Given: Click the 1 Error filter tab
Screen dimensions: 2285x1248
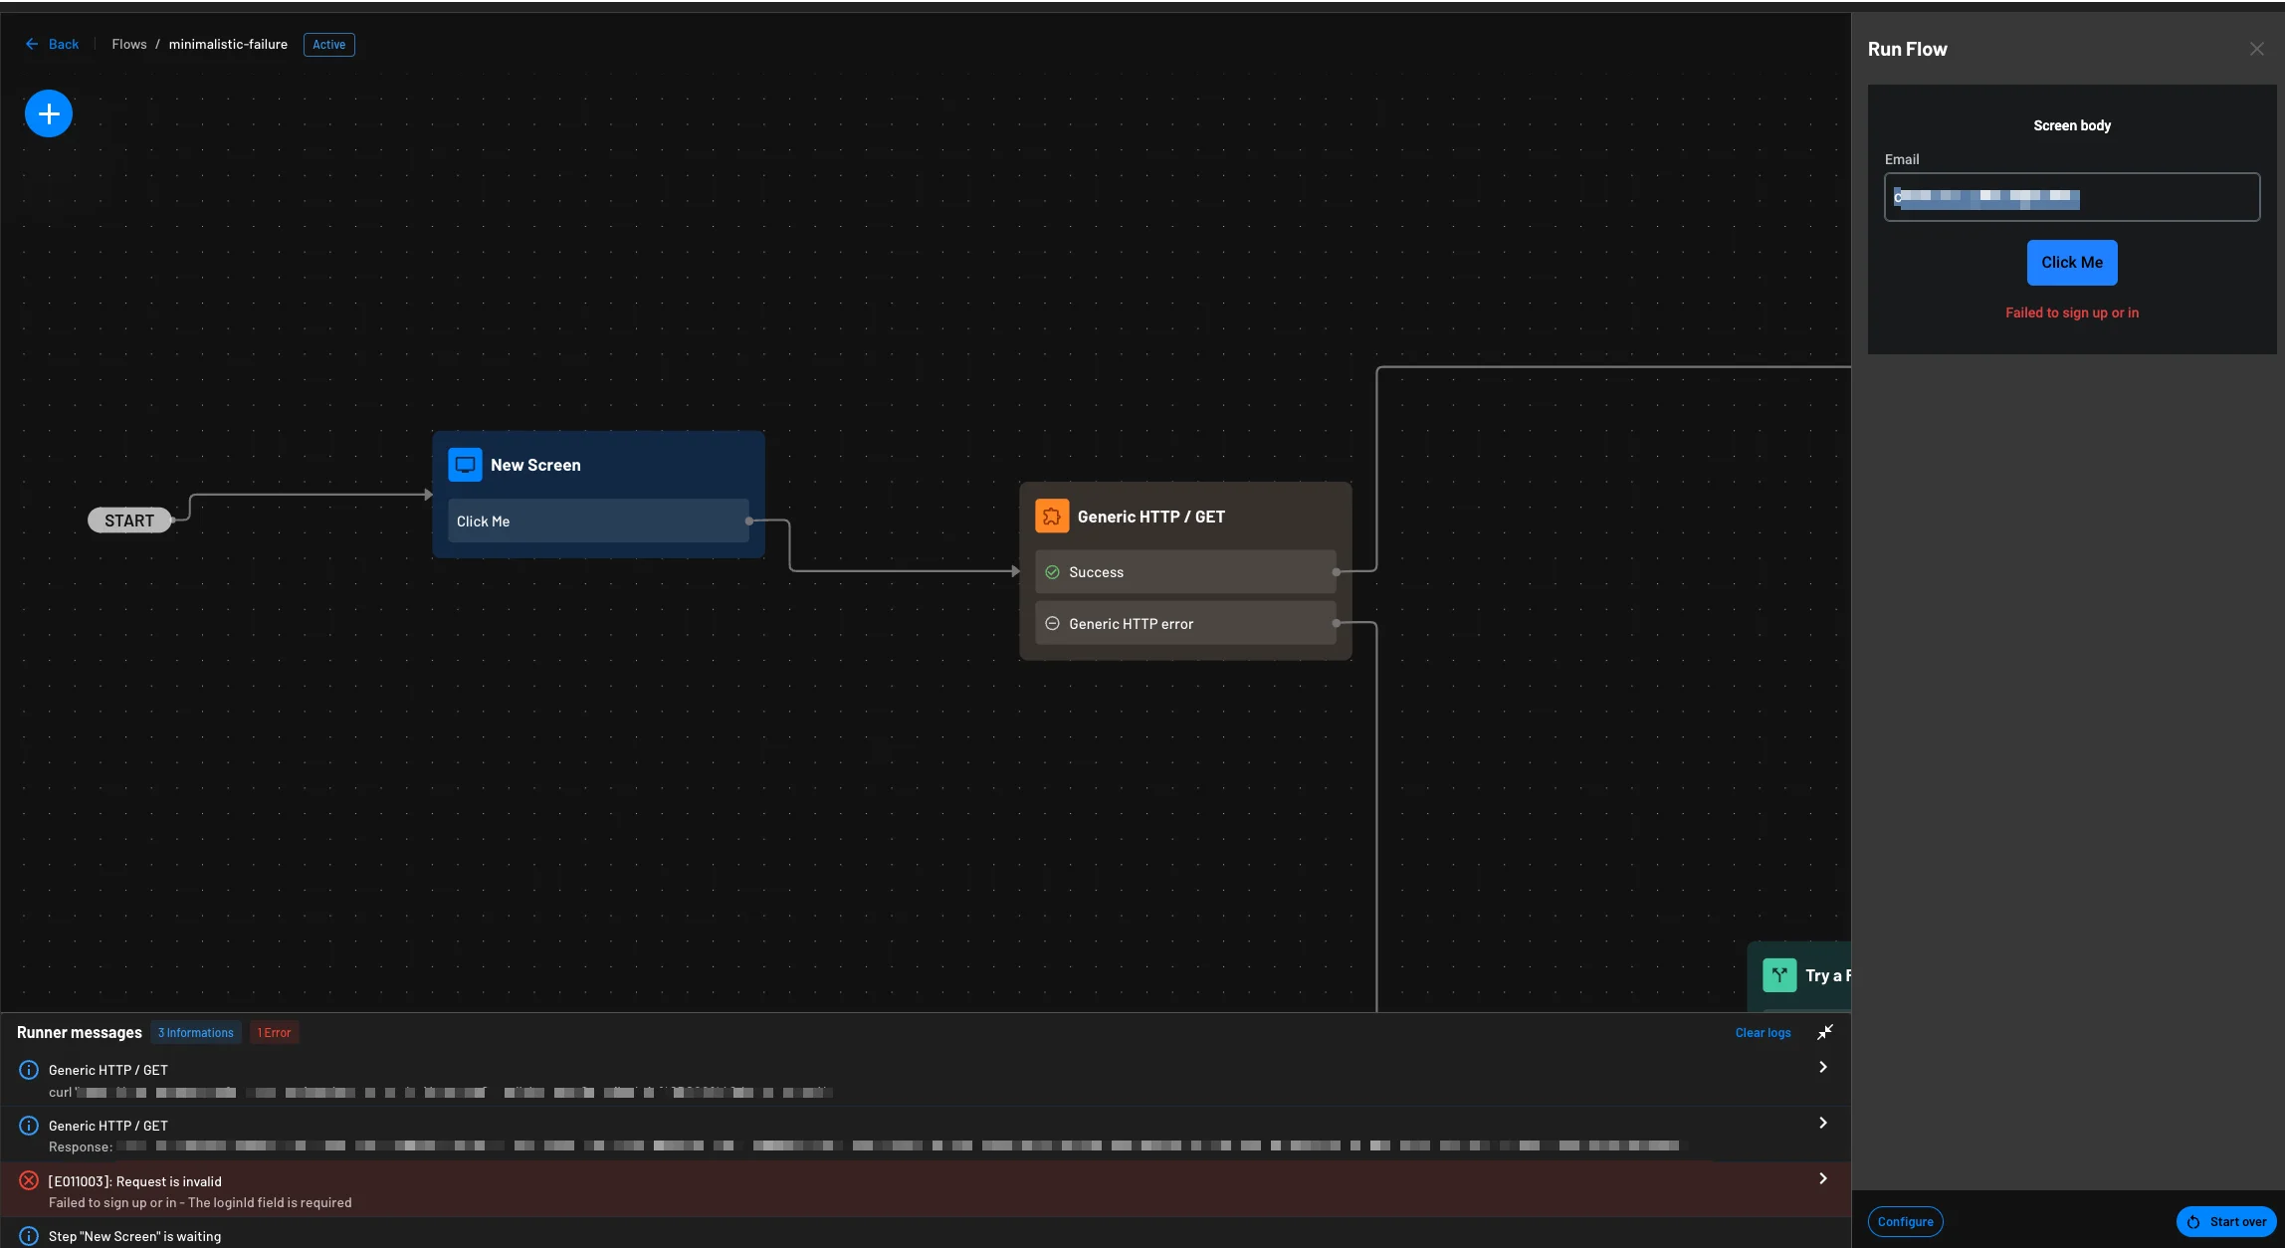Looking at the screenshot, I should coord(274,1031).
